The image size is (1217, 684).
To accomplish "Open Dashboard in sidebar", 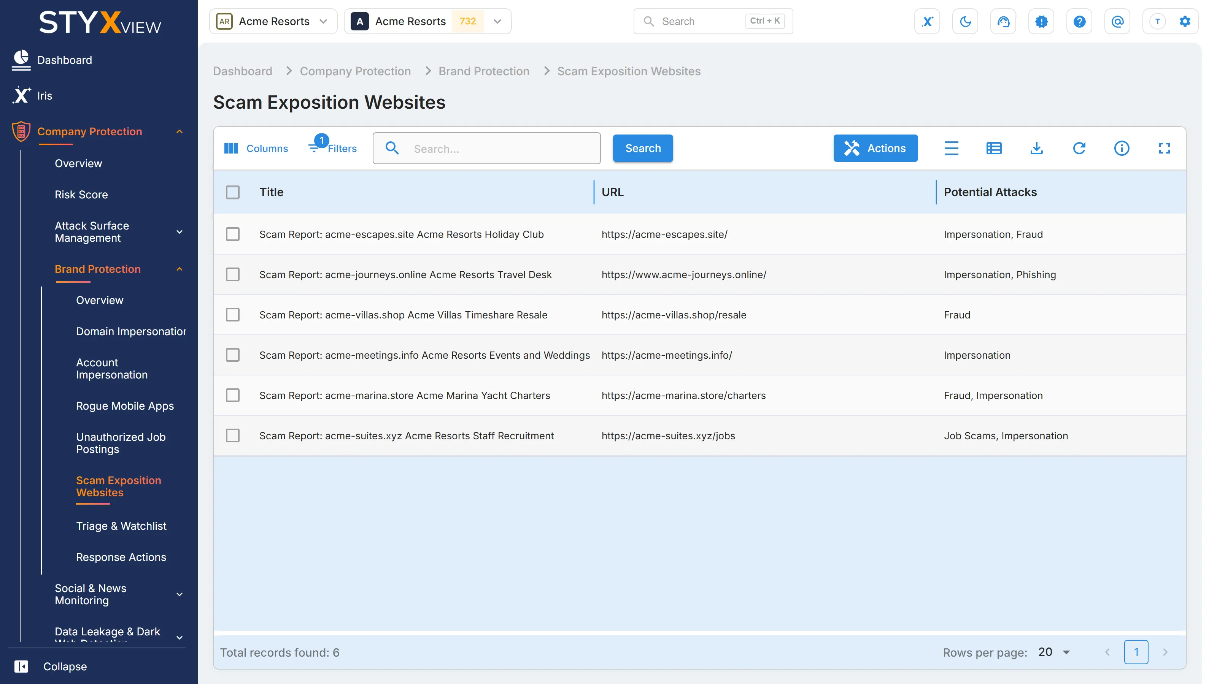I will [64, 60].
